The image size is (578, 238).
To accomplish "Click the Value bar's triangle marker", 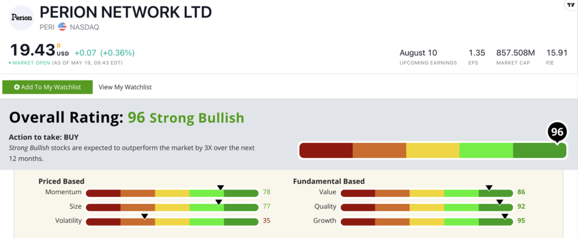I will 489,187.
